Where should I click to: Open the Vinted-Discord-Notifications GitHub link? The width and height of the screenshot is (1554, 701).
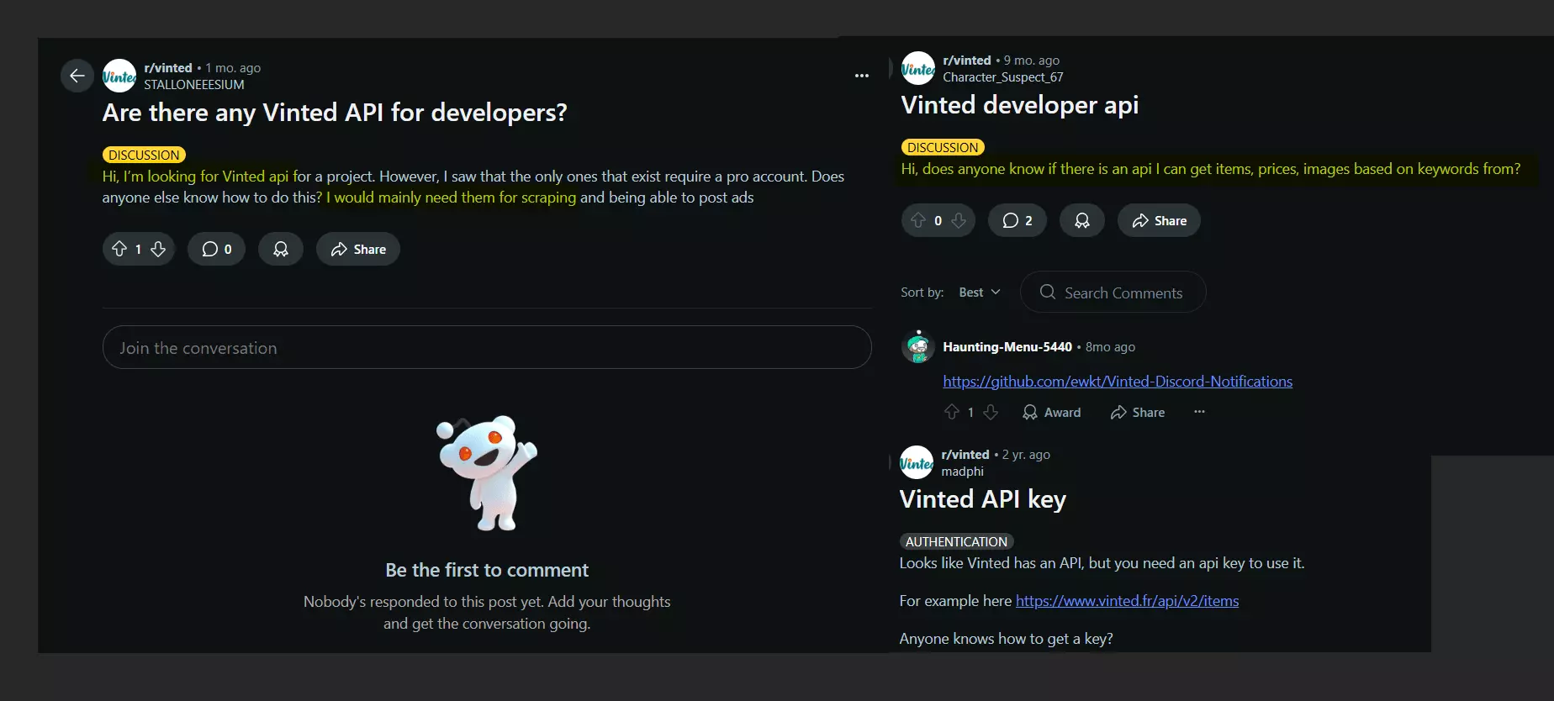tap(1118, 382)
